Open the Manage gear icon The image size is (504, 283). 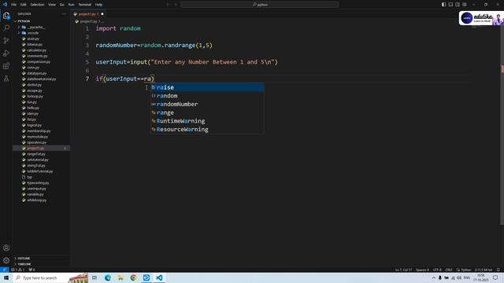[6, 260]
